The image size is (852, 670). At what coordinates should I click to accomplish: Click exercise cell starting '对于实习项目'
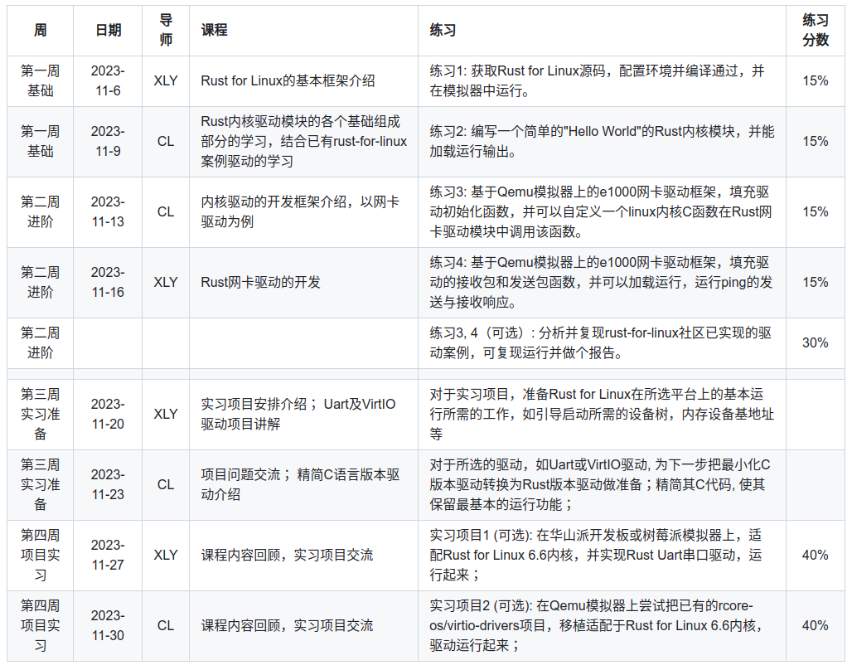(602, 415)
